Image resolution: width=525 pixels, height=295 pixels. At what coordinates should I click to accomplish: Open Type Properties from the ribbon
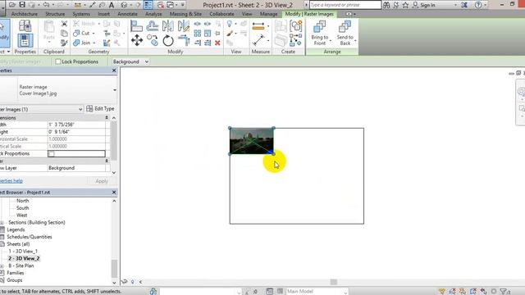tap(25, 25)
